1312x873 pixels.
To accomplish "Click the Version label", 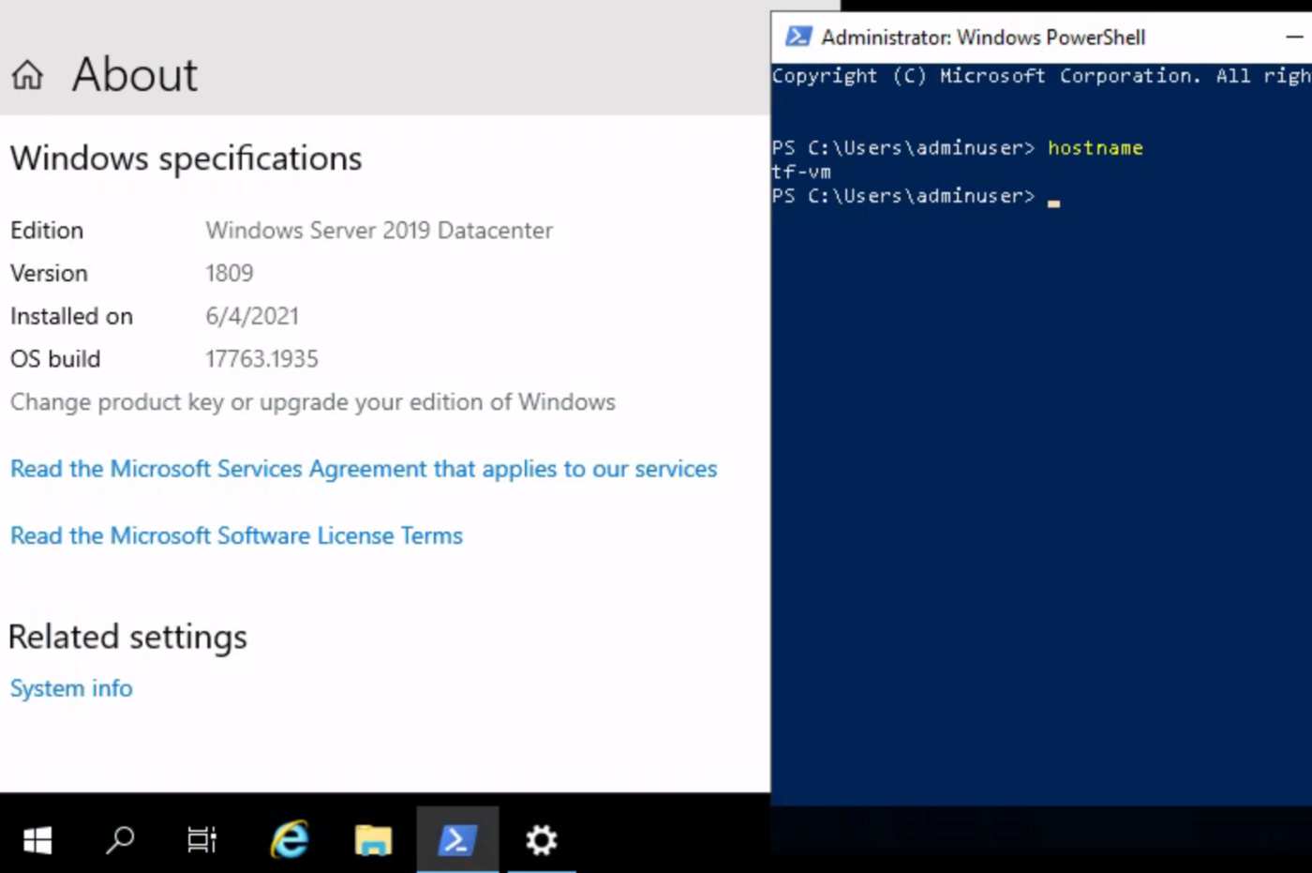I will pos(49,273).
